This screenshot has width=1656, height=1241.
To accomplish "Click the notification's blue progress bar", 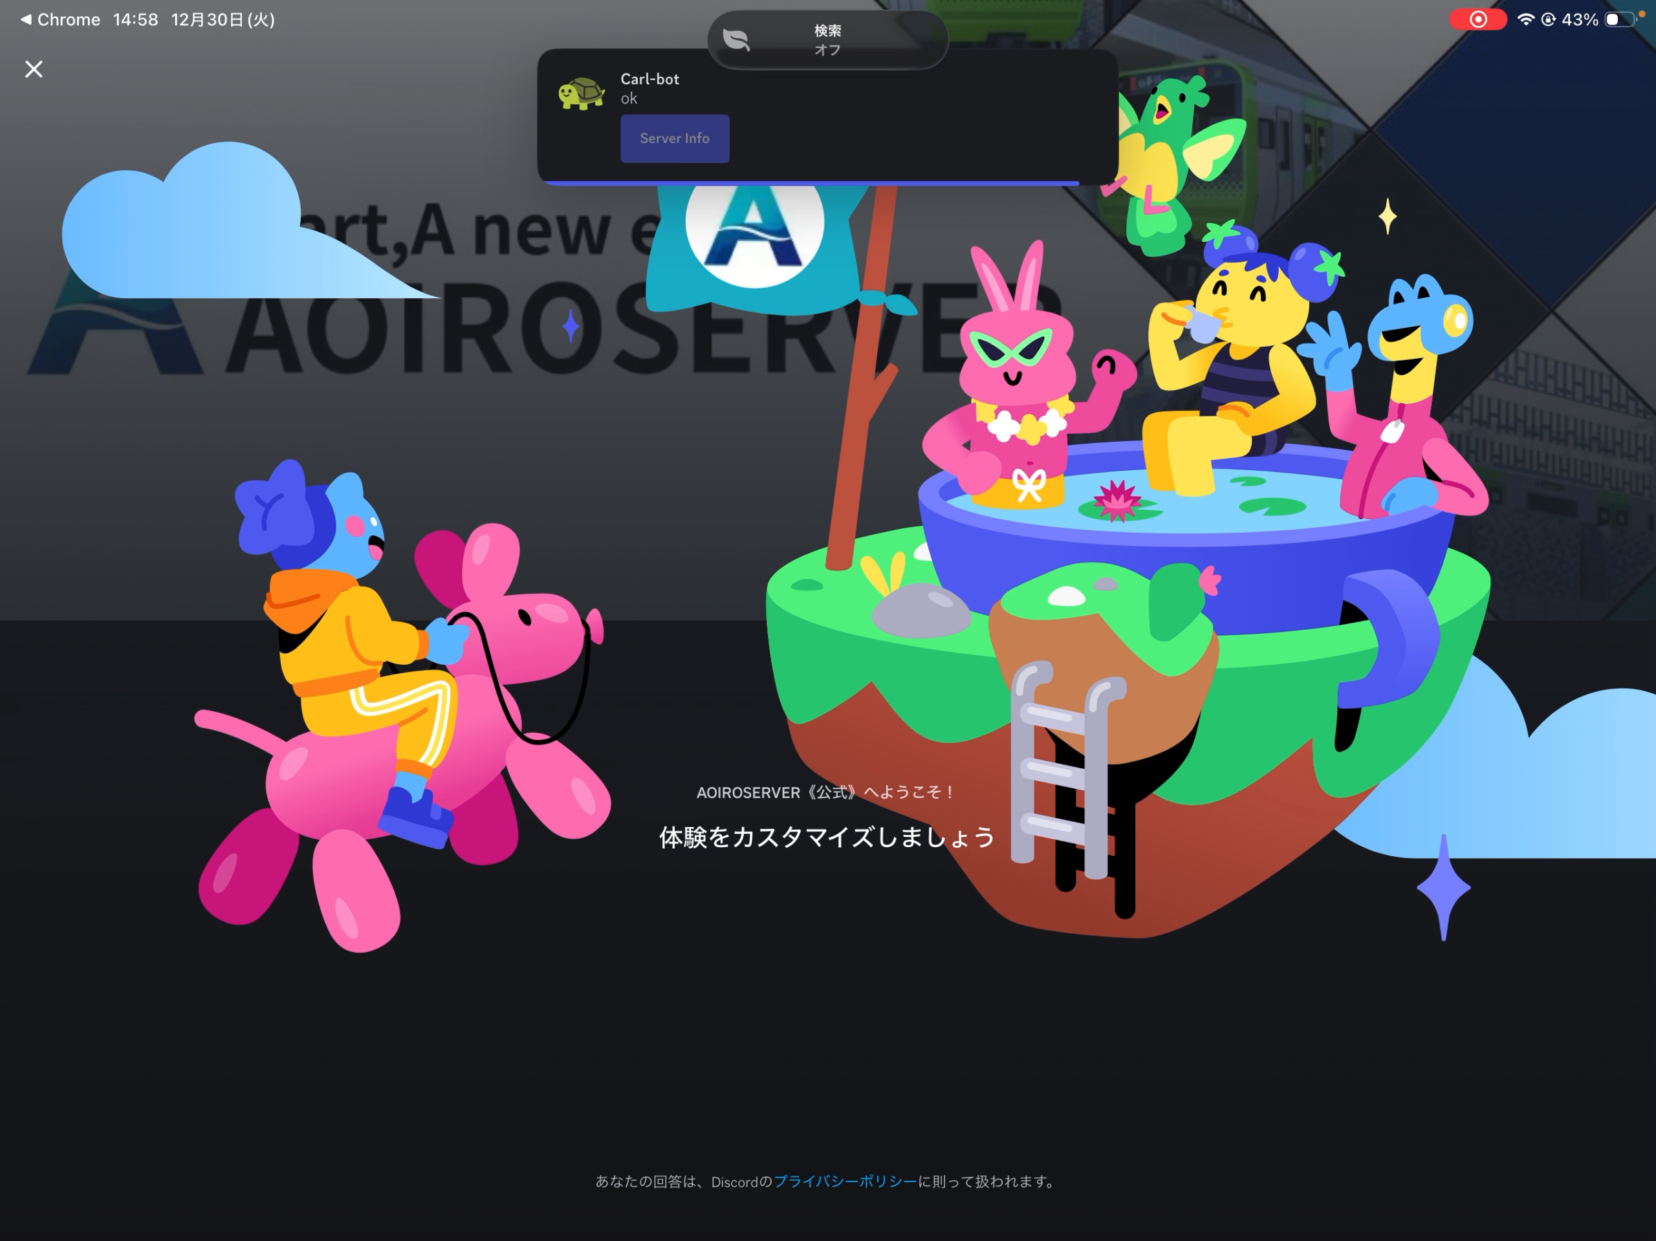I will tap(812, 182).
